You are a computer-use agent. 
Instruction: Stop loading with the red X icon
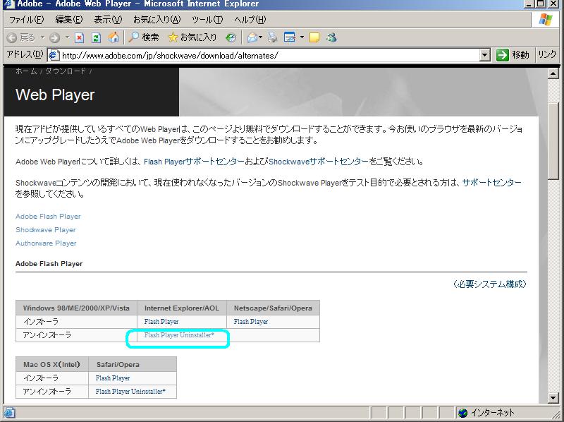(x=80, y=37)
